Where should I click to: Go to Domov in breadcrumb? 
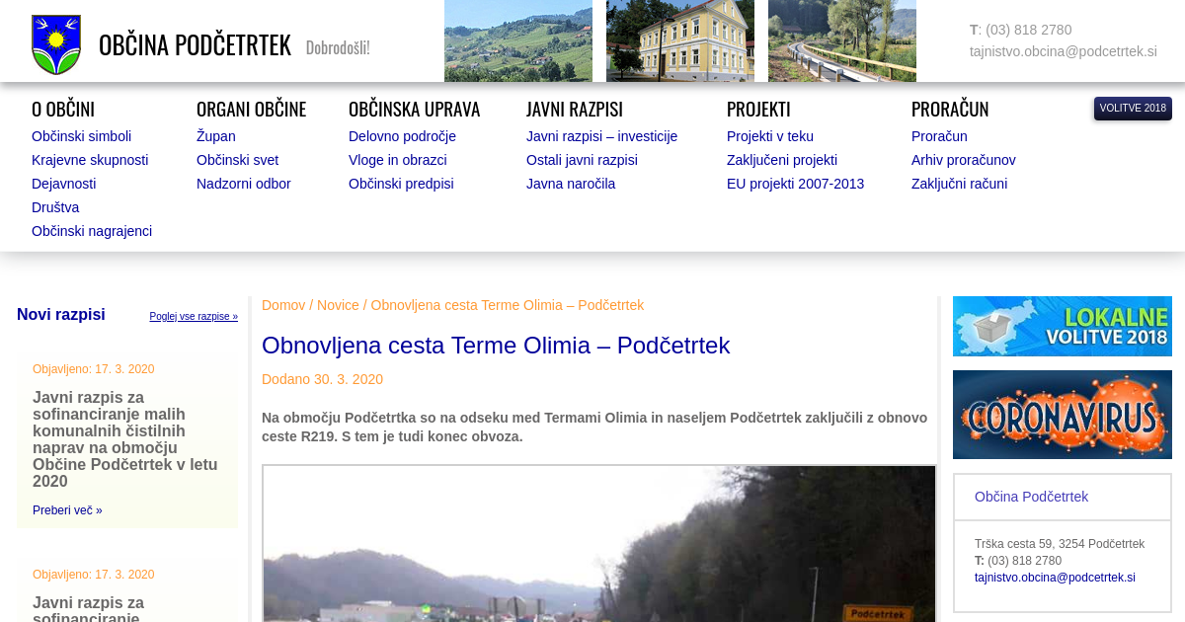tap(282, 305)
